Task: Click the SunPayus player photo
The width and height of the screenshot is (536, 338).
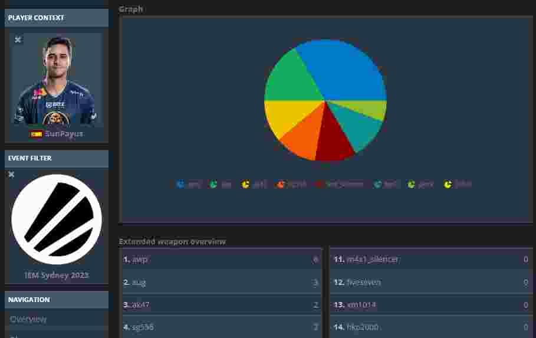Action: tap(57, 80)
